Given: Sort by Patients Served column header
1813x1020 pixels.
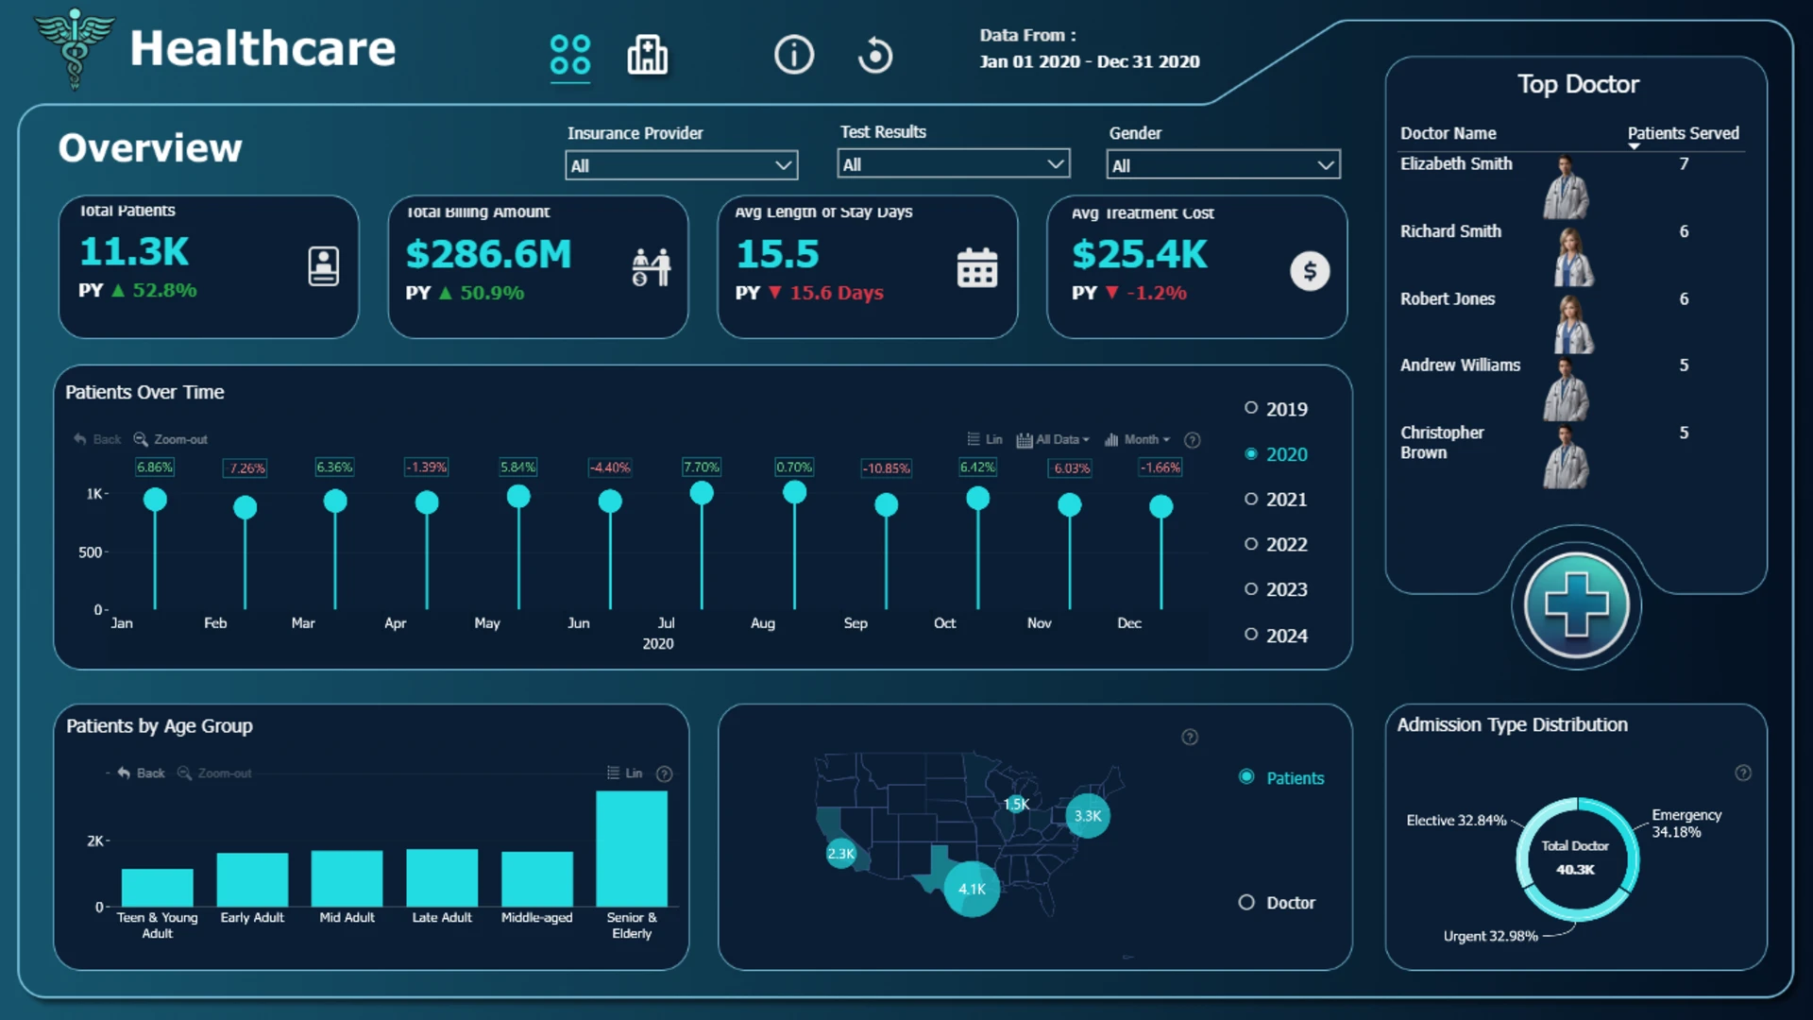Looking at the screenshot, I should point(1683,133).
